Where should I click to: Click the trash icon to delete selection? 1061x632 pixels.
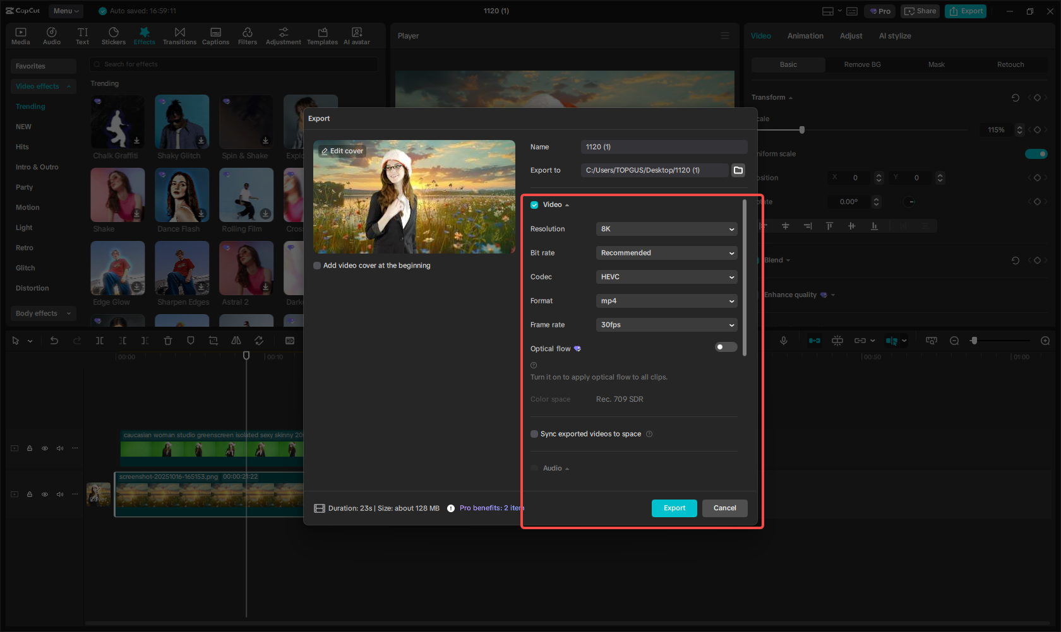(167, 341)
